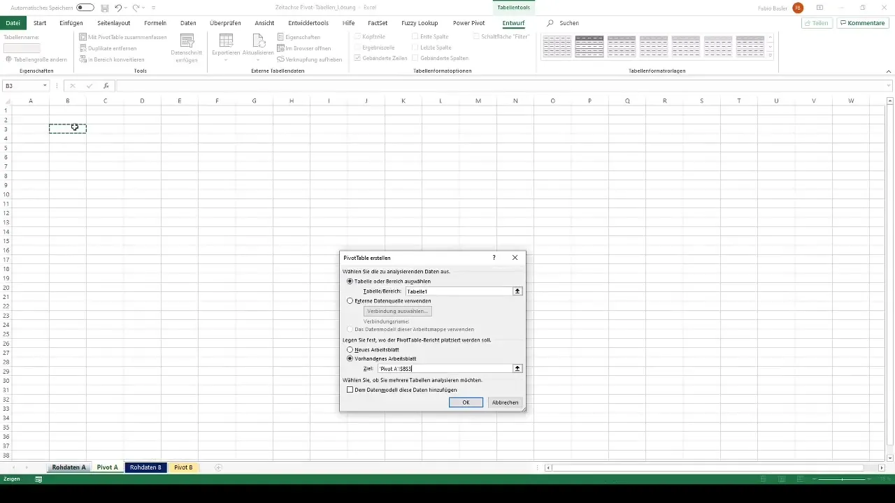Click the Ziel input field

coord(445,368)
